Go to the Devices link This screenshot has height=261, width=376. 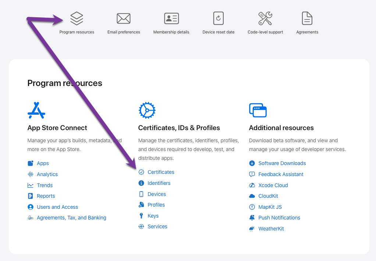tap(157, 194)
